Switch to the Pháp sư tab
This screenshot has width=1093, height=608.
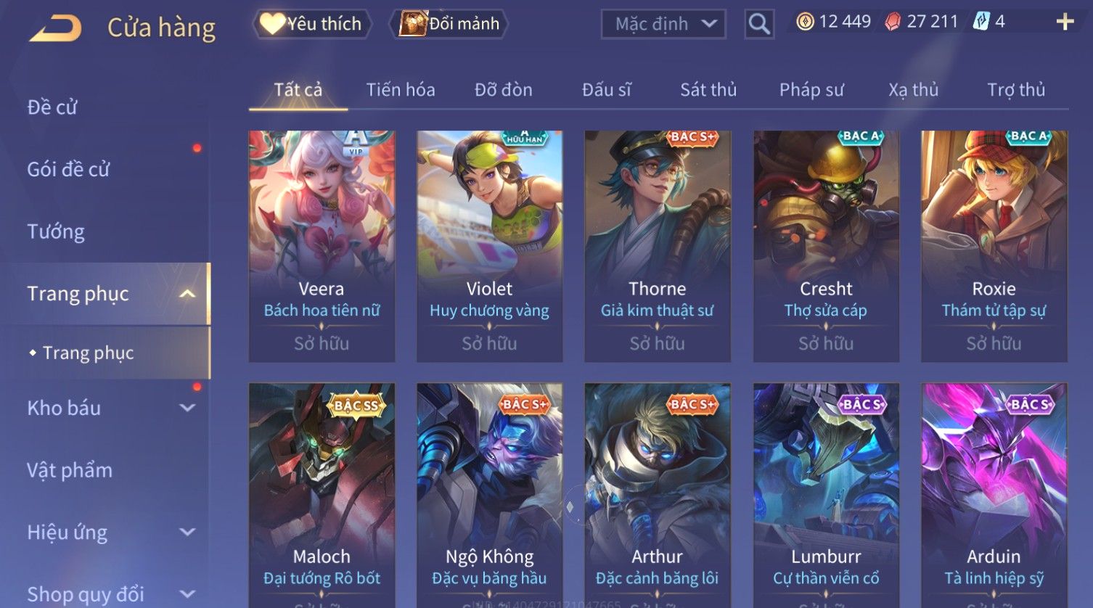coord(811,90)
